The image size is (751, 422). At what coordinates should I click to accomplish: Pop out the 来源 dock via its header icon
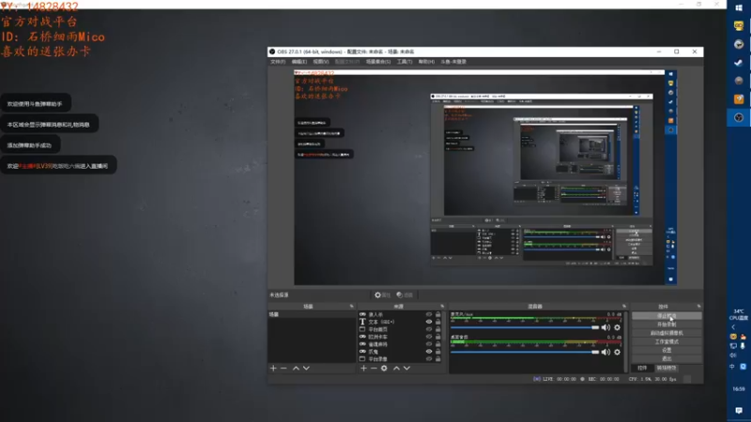click(442, 307)
